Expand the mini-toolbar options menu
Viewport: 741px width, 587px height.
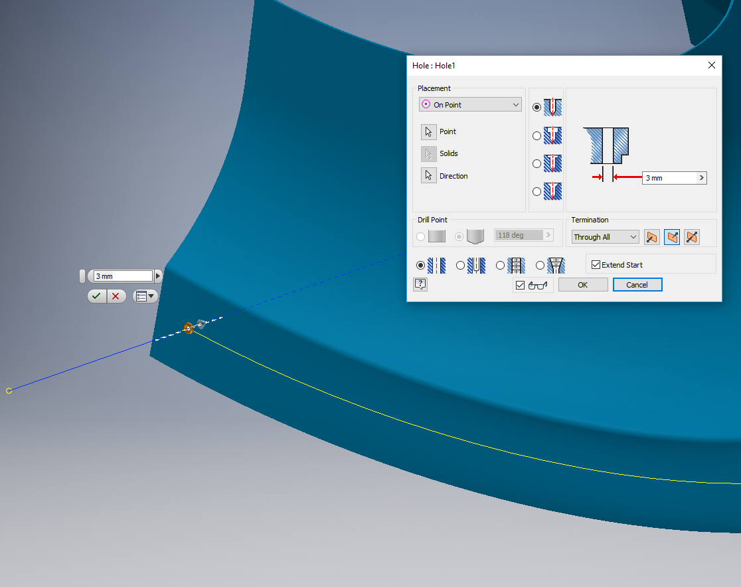click(145, 296)
